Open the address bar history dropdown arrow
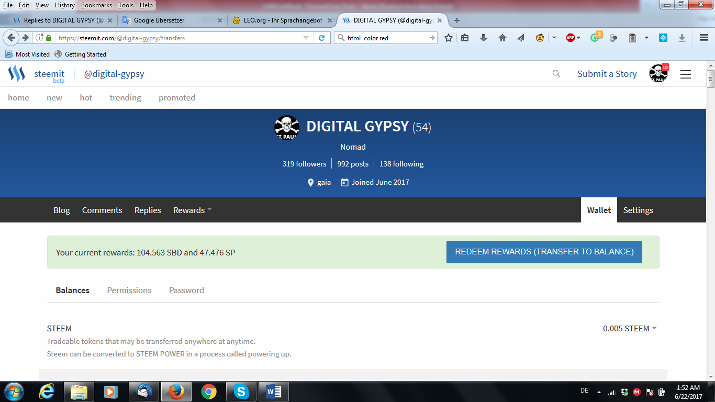The height and width of the screenshot is (402, 715). tap(306, 38)
